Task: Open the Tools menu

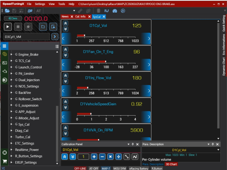Action: pos(61,4)
